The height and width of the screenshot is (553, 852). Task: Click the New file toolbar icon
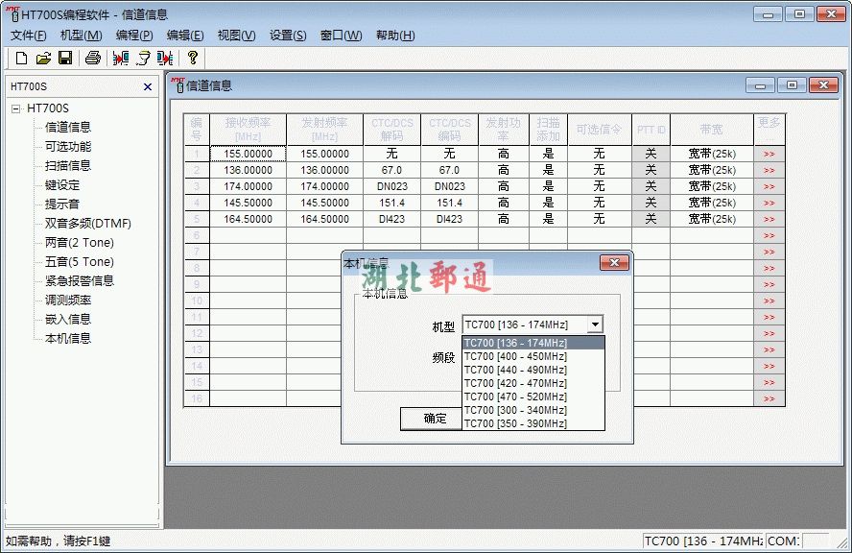pos(21,59)
